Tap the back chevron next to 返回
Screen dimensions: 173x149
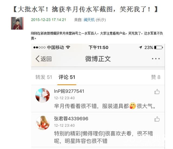tap(37, 59)
